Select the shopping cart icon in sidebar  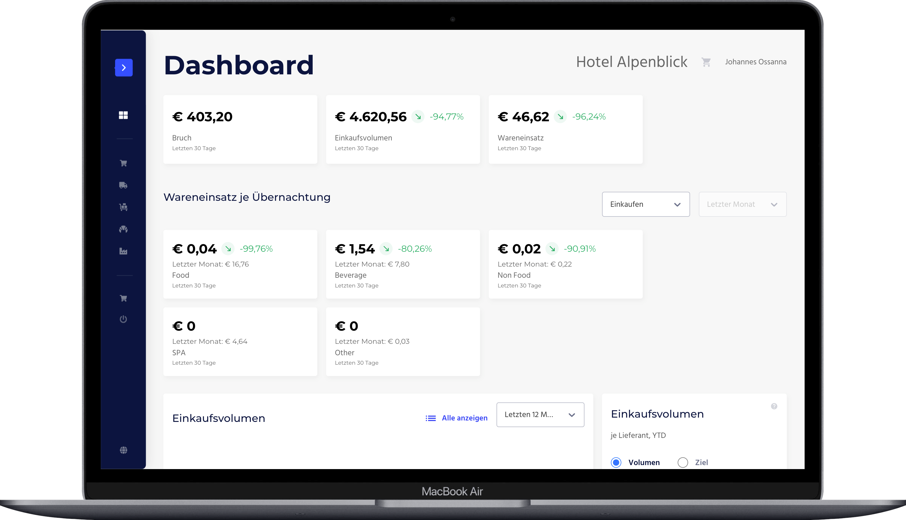tap(123, 163)
